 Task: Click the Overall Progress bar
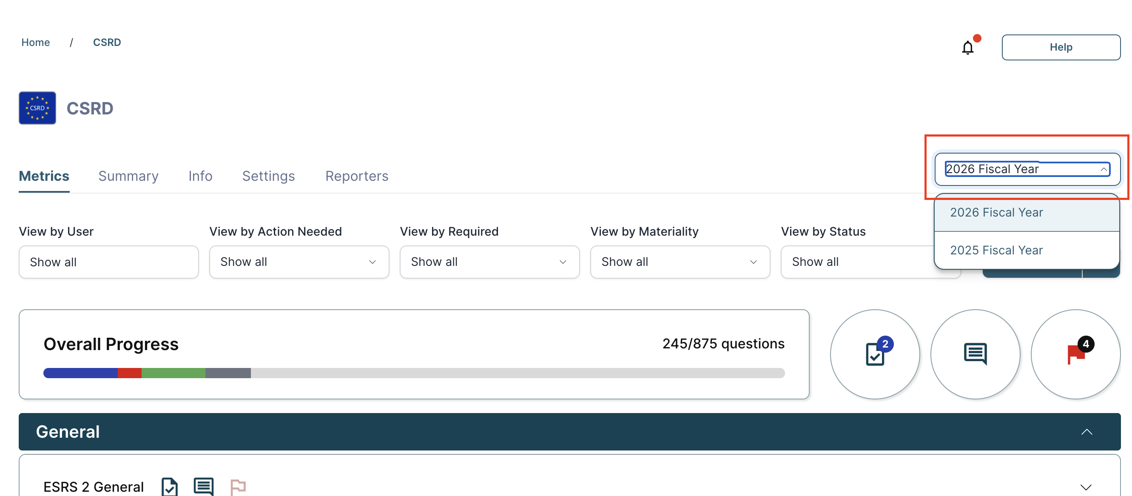[x=413, y=373]
